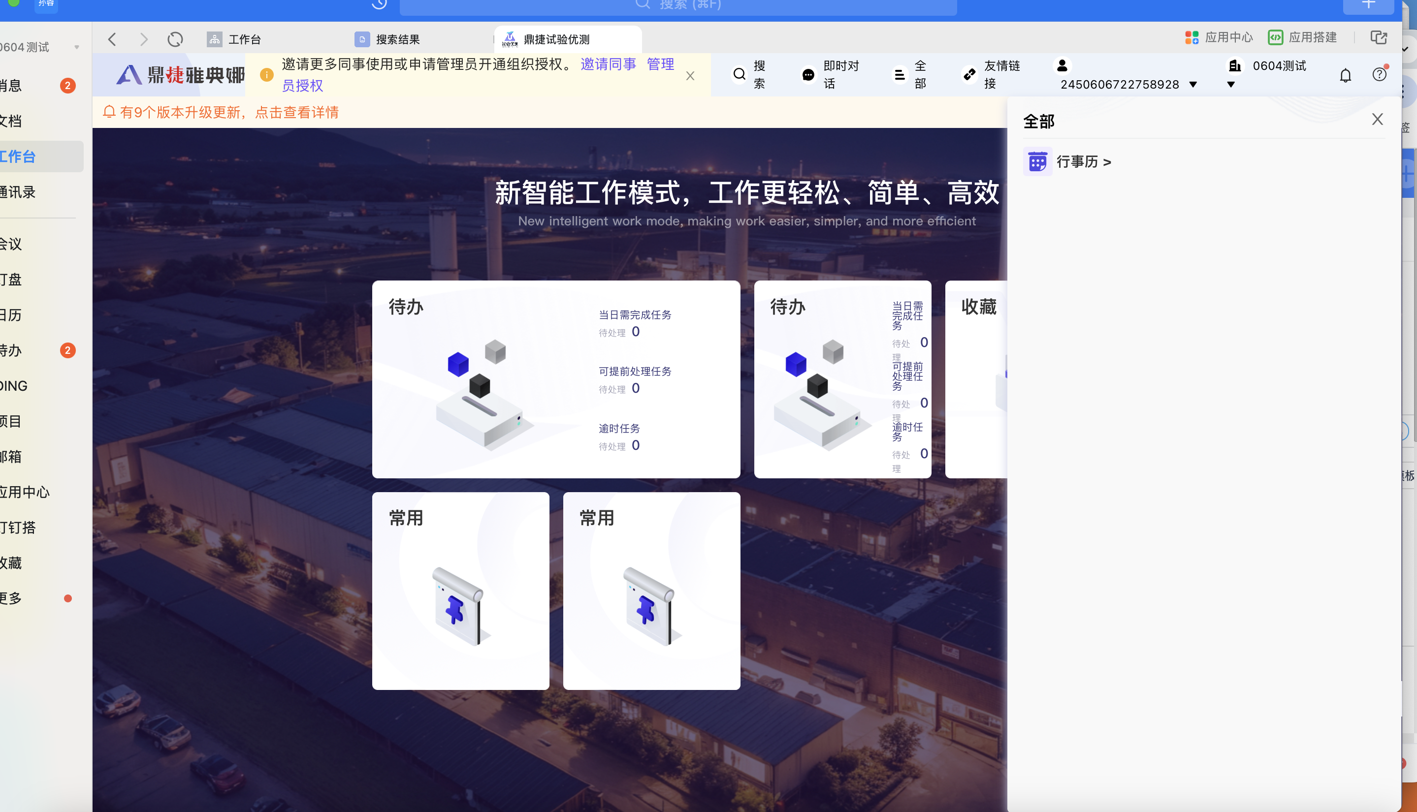Open notifications bell icon
The height and width of the screenshot is (812, 1417).
click(x=1345, y=75)
